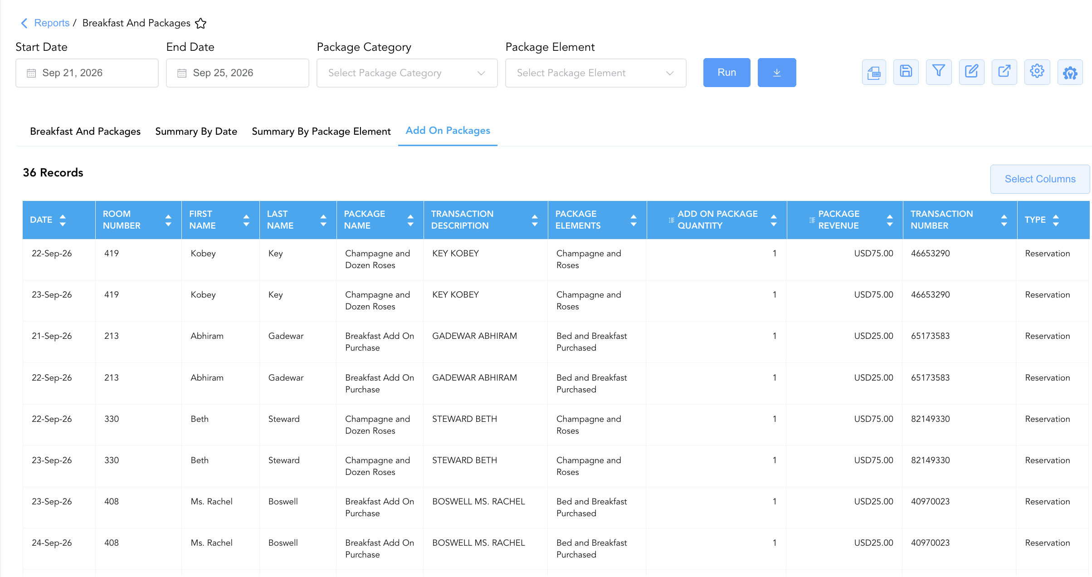The image size is (1092, 577).
Task: Sort by Transaction Description column arrows
Action: 535,220
